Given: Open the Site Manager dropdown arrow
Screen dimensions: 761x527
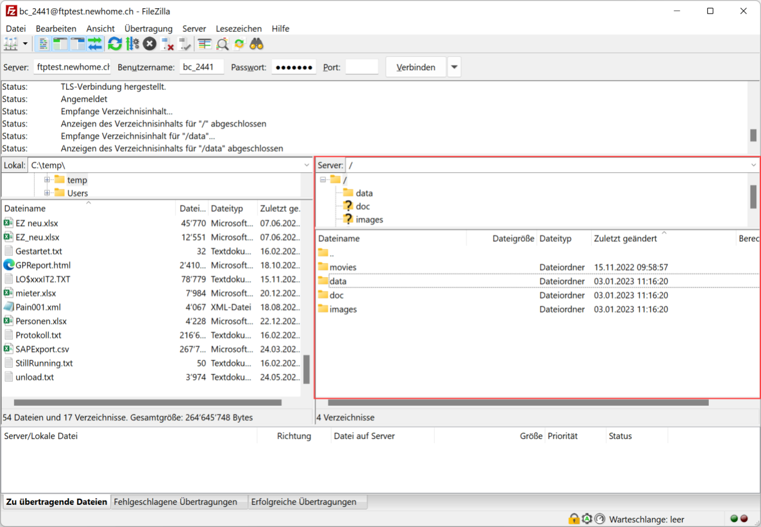Looking at the screenshot, I should click(x=25, y=43).
